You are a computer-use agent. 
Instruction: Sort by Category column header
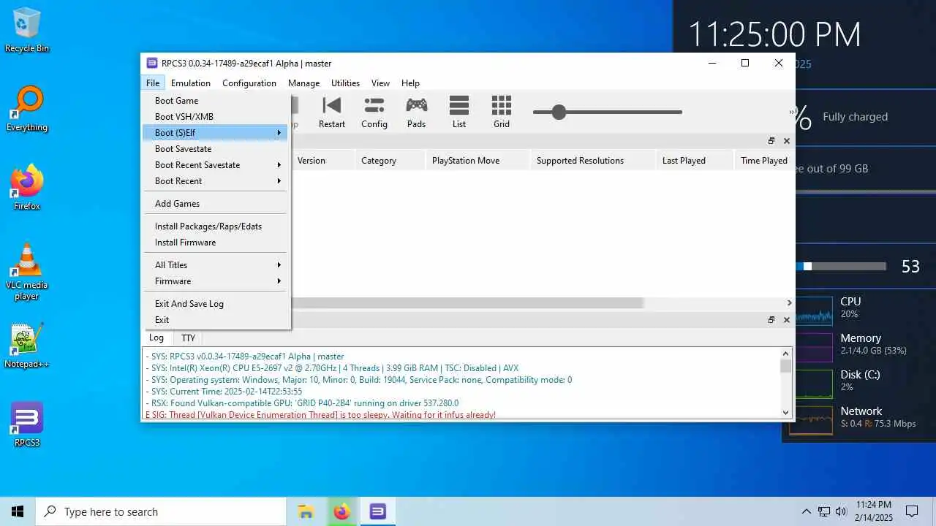coord(390,161)
